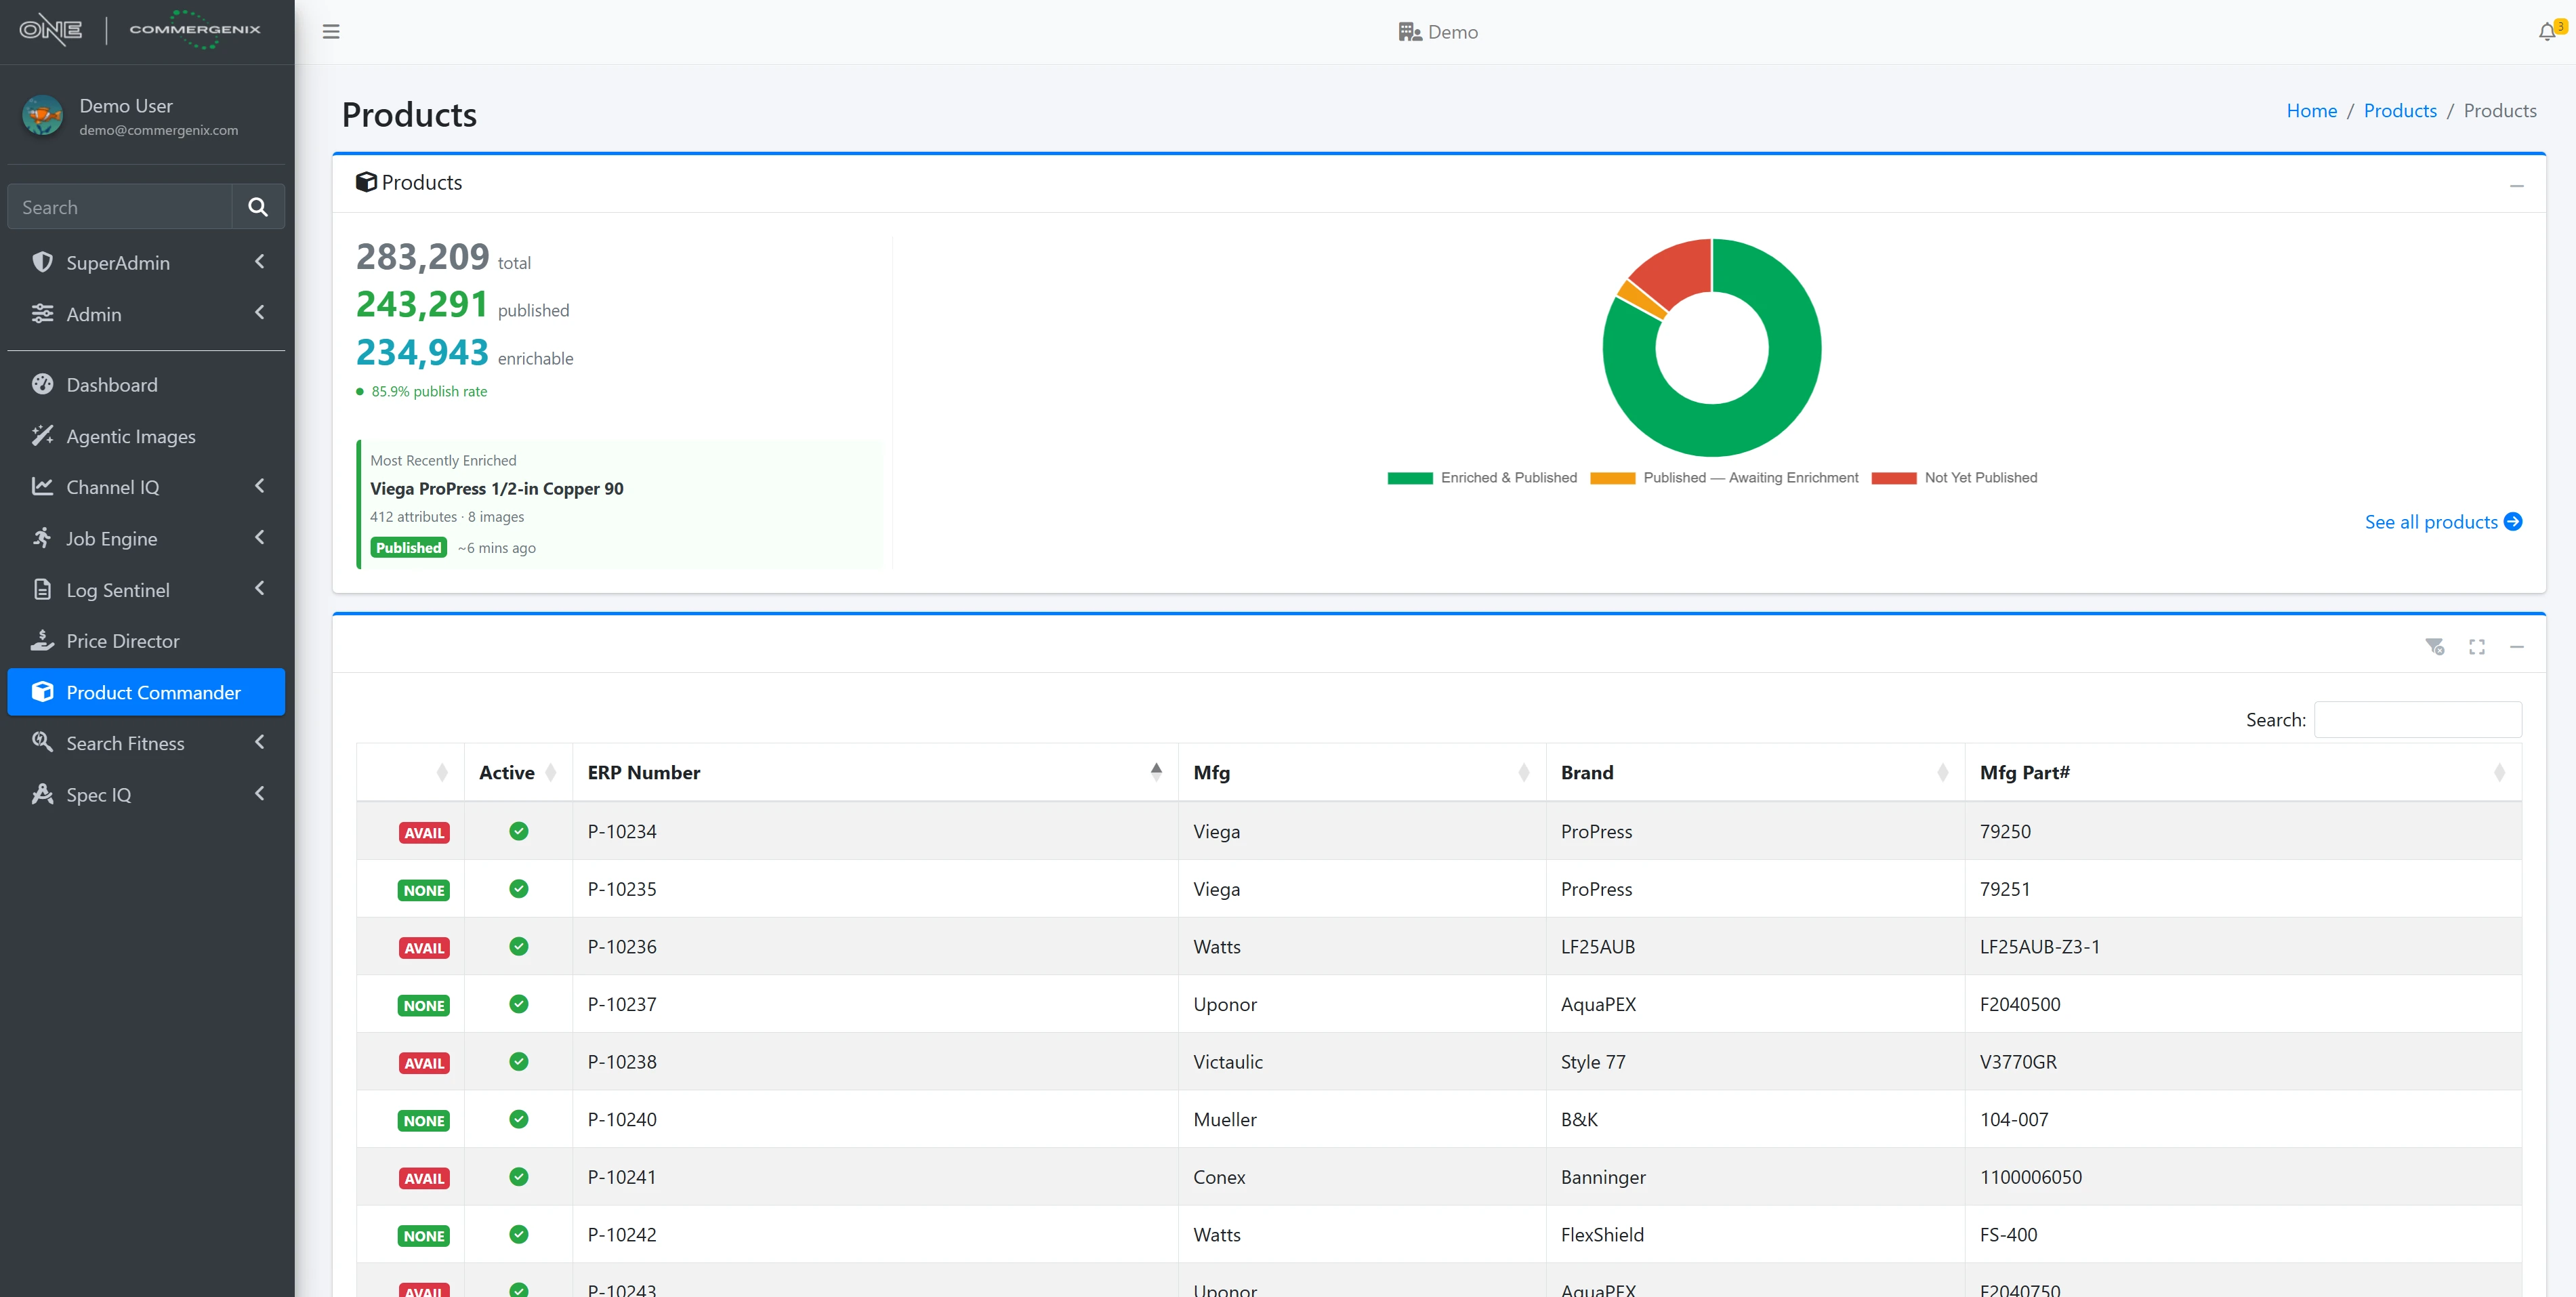Click the Spec IQ compass icon

pos(42,794)
